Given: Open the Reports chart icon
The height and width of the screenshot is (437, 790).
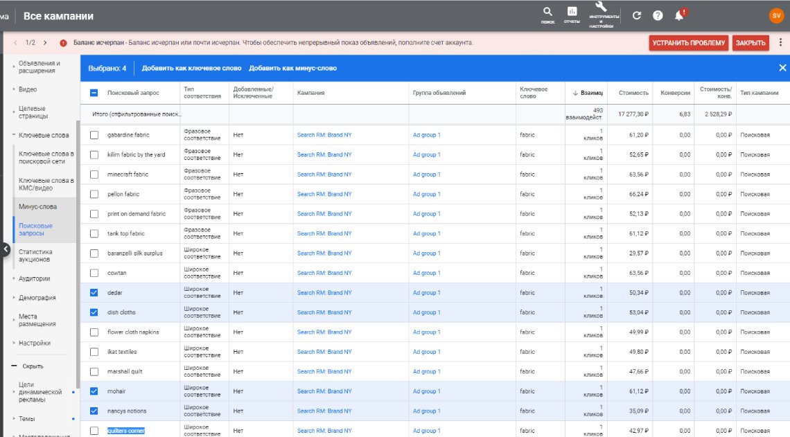Looking at the screenshot, I should tap(572, 13).
